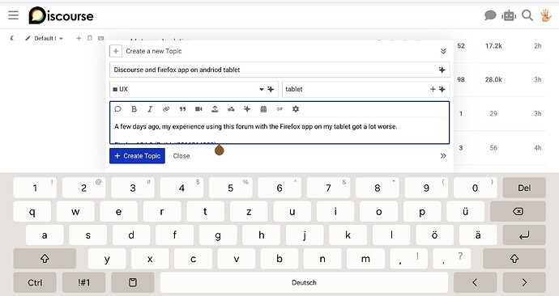Click the 17.2k views value
The height and width of the screenshot is (296, 559).
pos(493,45)
